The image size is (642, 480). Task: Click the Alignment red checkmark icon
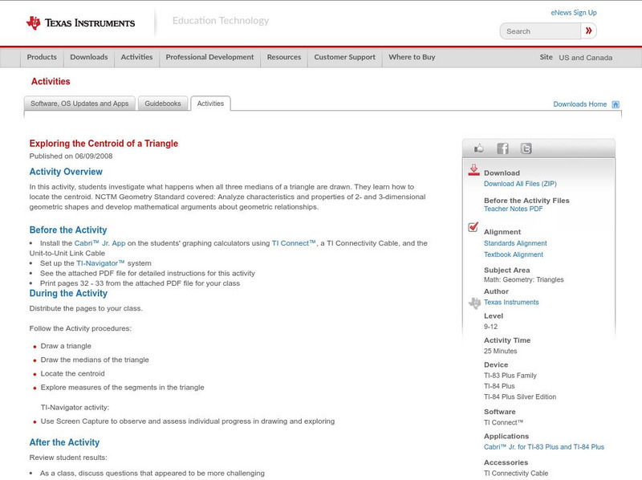[x=473, y=226]
